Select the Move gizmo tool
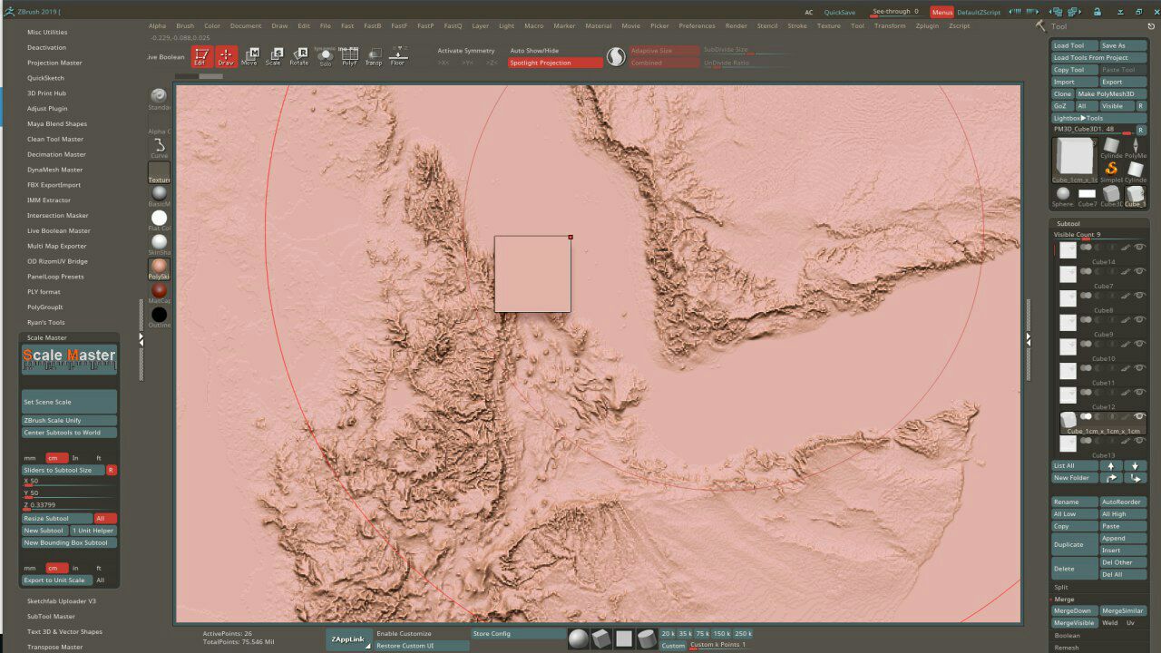Viewport: 1161px width, 653px height. coord(249,56)
